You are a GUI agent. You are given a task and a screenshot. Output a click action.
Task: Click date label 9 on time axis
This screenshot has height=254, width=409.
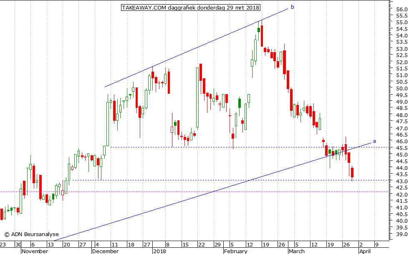tap(376, 245)
